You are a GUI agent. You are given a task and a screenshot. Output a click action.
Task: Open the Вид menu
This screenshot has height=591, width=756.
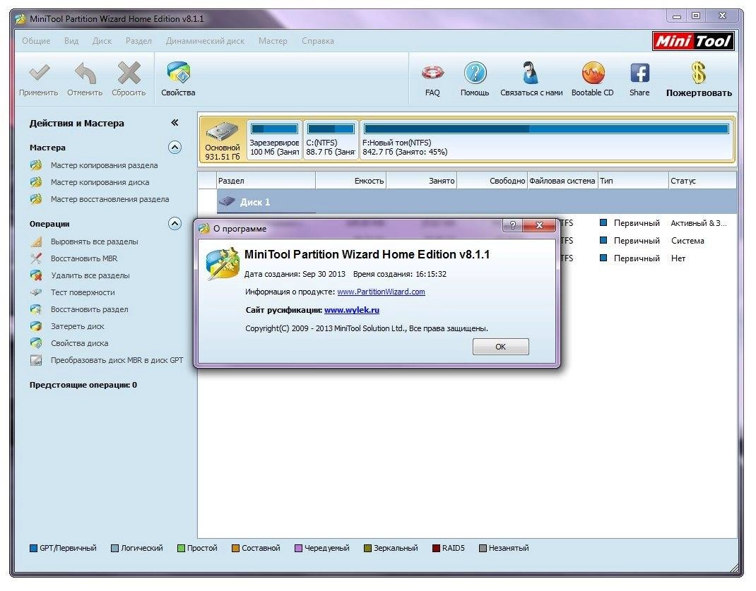71,41
